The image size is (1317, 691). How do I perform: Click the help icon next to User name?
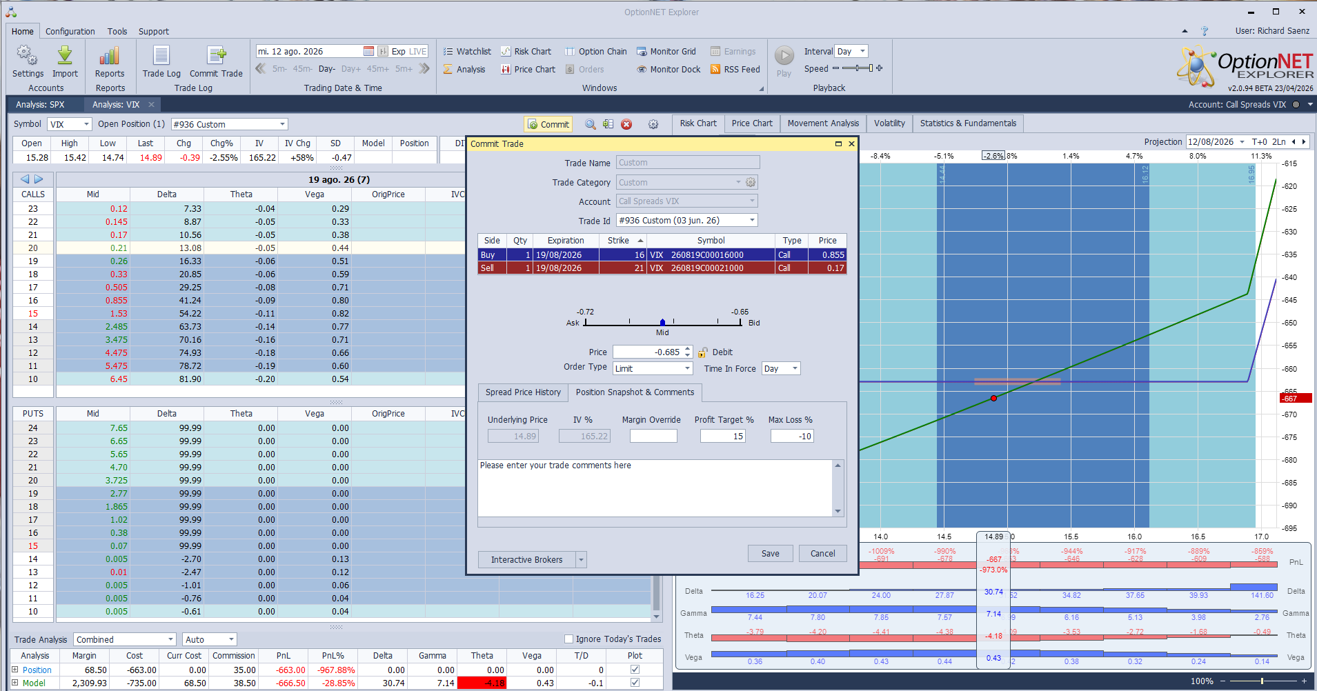click(x=1205, y=31)
